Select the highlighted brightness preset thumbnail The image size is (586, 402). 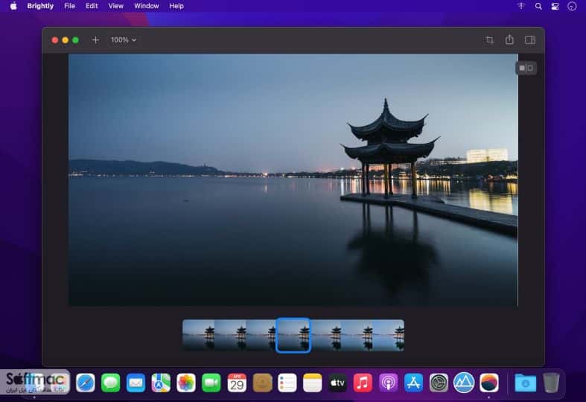tap(293, 335)
